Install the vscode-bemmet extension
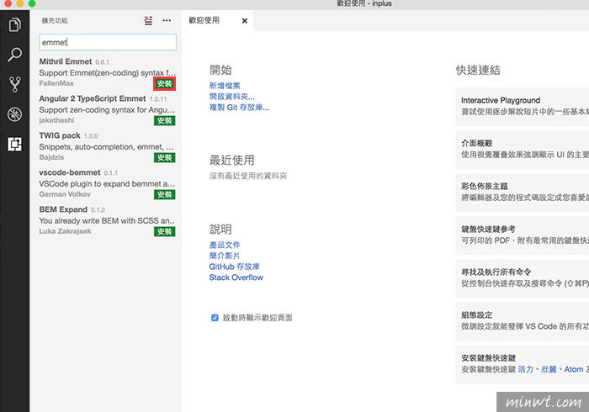The height and width of the screenshot is (412, 589). click(165, 194)
